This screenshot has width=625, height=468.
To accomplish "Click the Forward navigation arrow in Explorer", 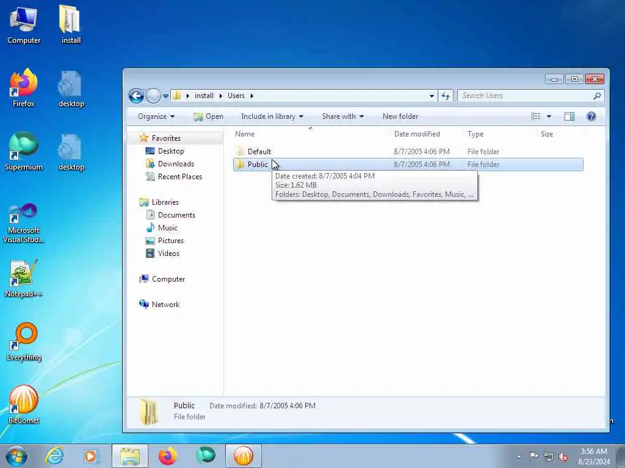I will pyautogui.click(x=153, y=96).
